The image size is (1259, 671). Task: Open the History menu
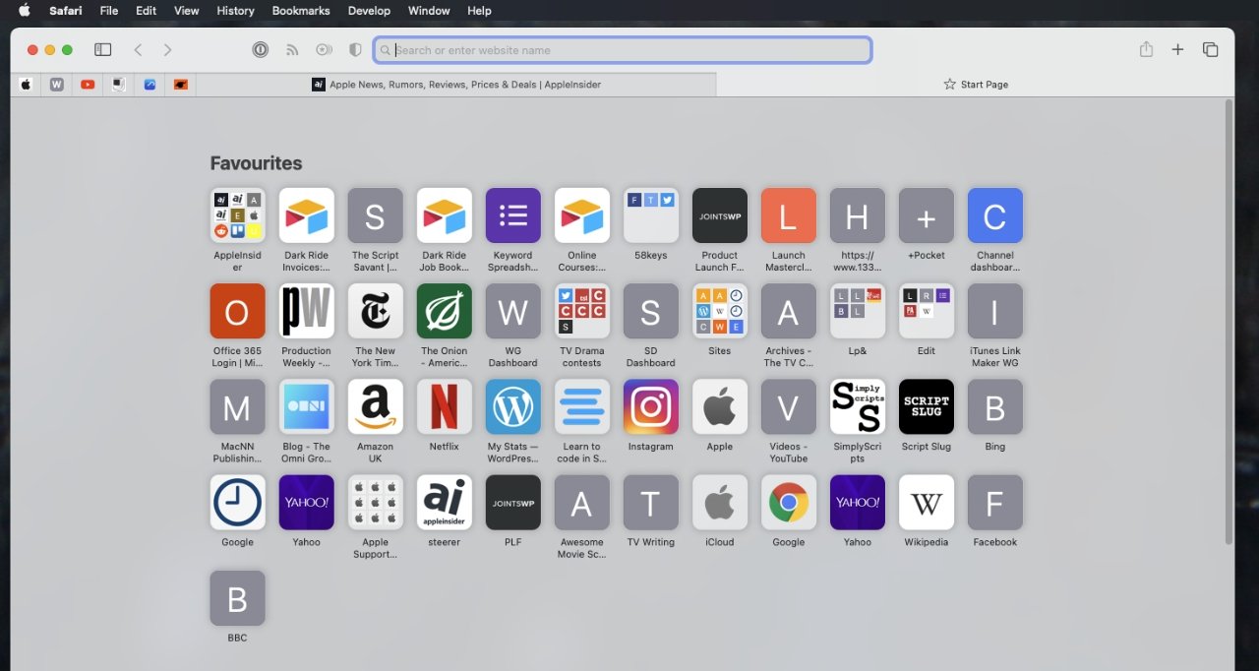pyautogui.click(x=235, y=11)
